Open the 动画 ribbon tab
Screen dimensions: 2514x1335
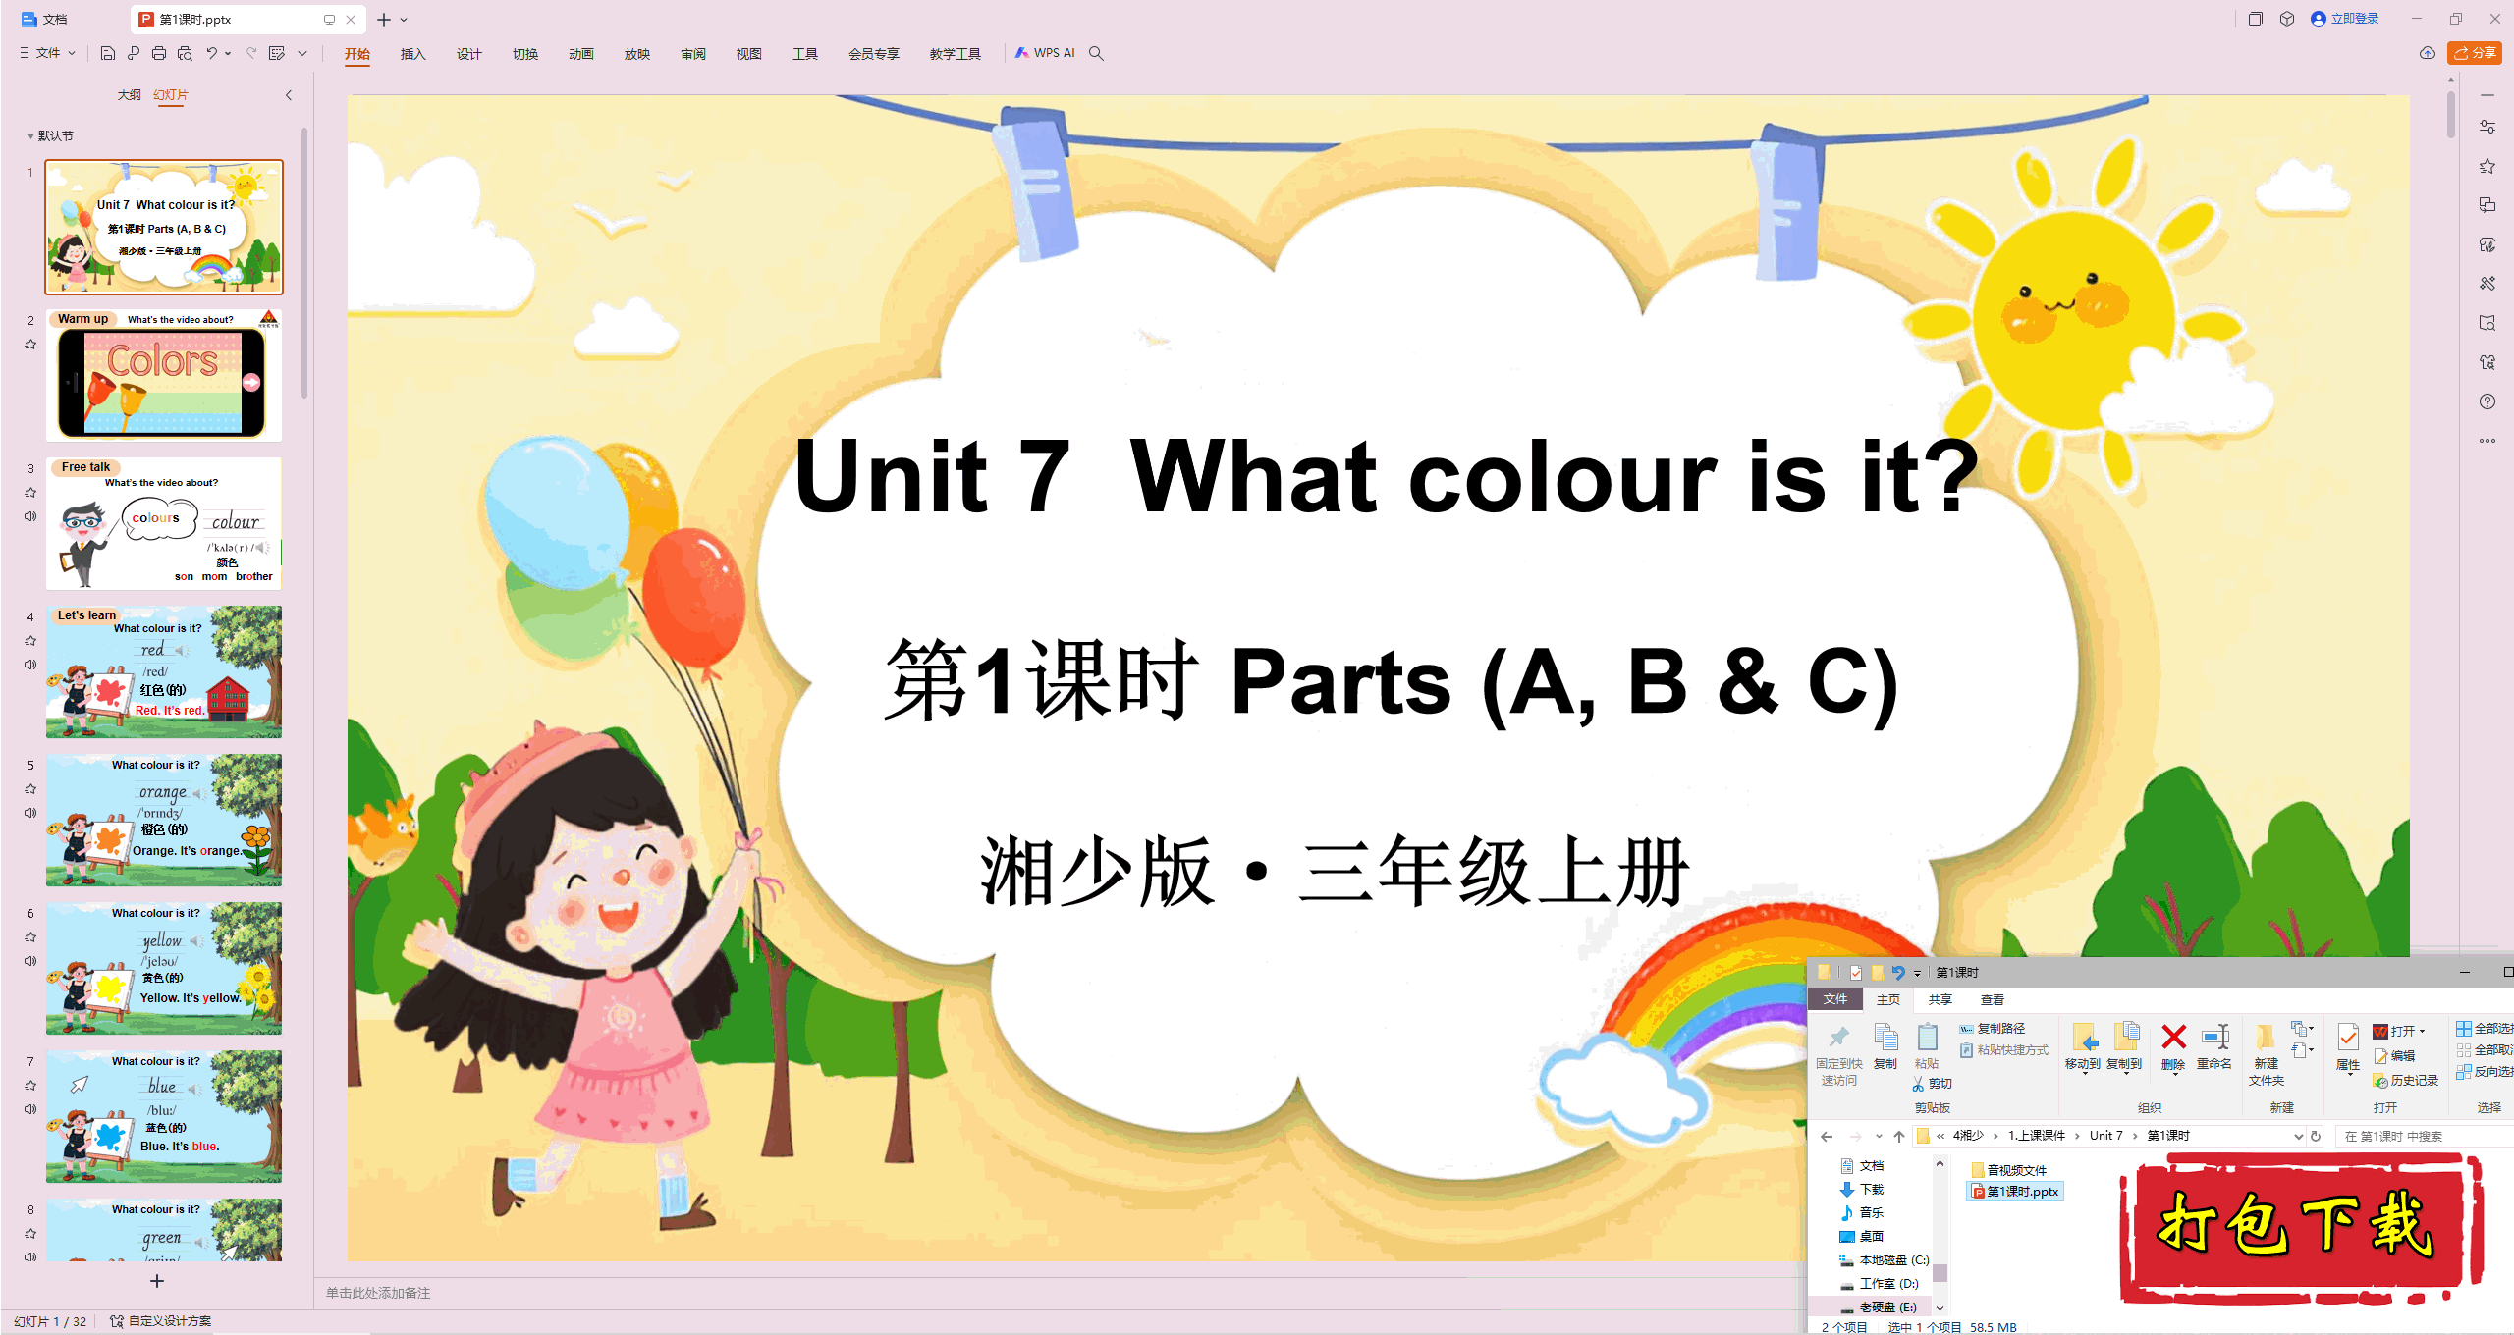pyautogui.click(x=580, y=54)
